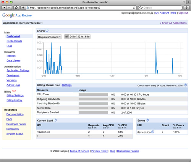Click the browser forward arrow button
The image size is (191, 162).
[9, 8]
